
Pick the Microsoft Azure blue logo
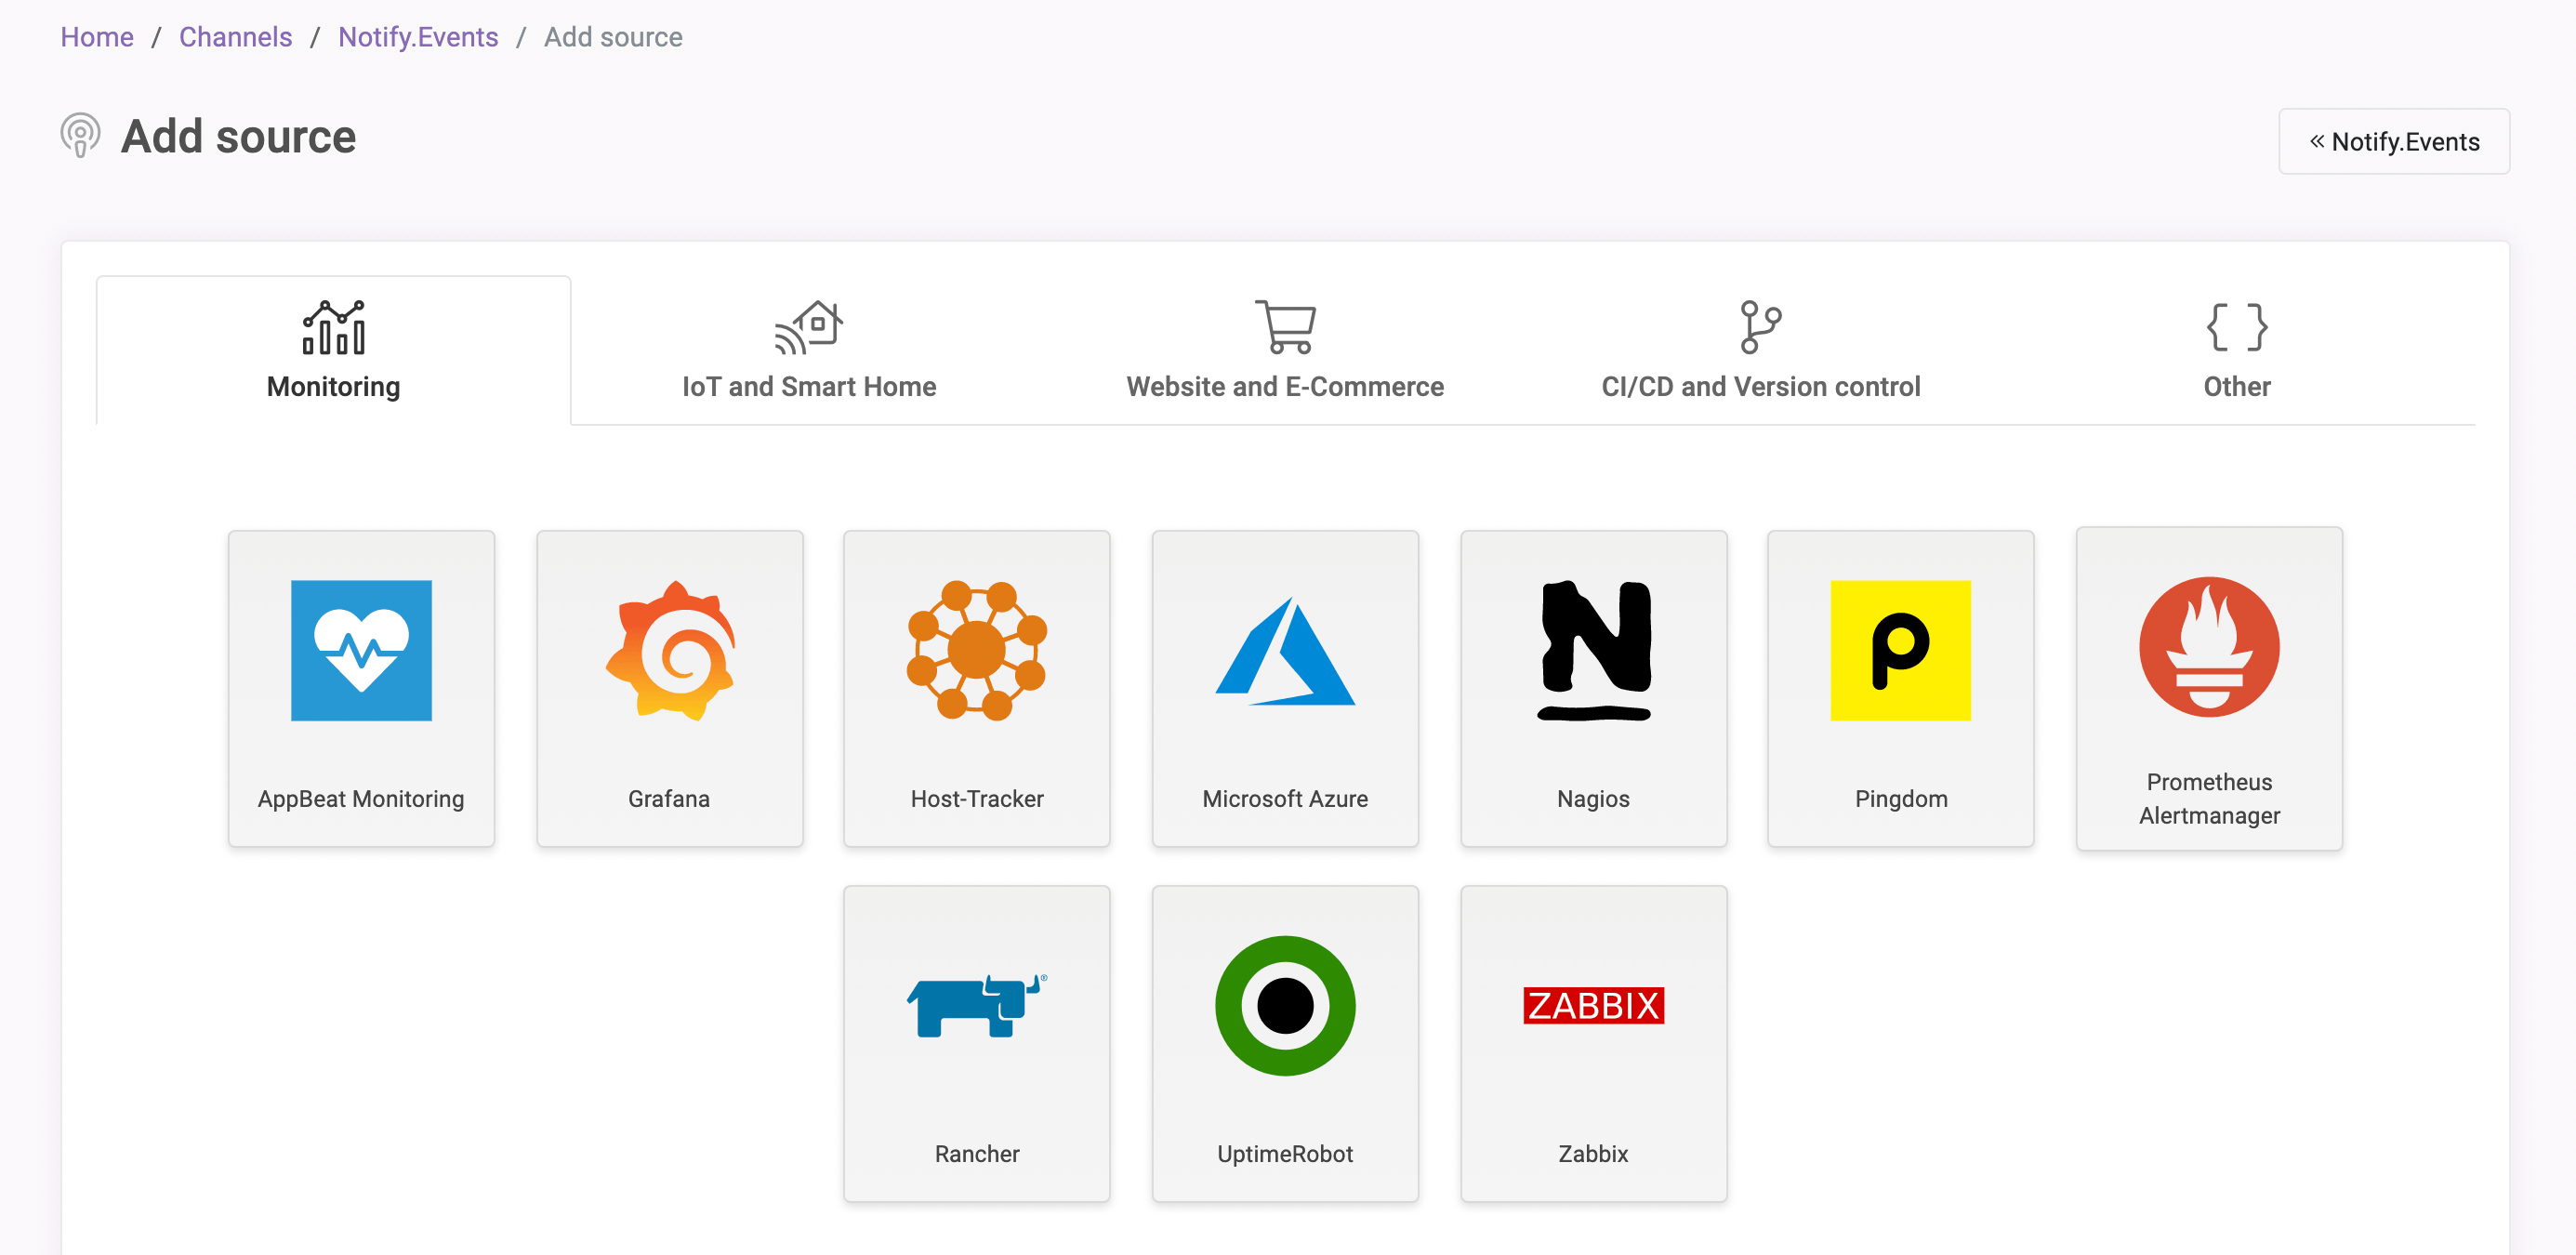(1285, 651)
